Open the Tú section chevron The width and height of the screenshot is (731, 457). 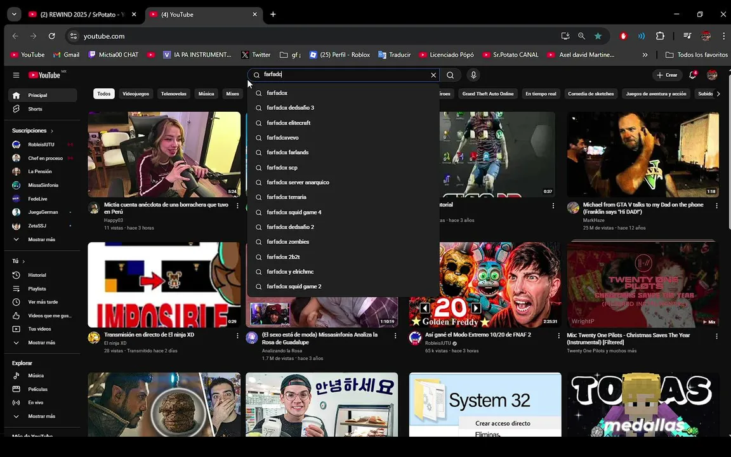(23, 262)
